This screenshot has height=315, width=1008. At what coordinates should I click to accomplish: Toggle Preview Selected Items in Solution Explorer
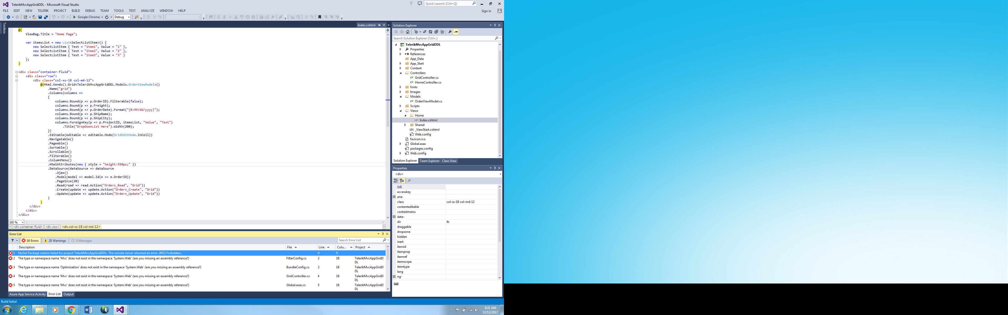(x=456, y=32)
